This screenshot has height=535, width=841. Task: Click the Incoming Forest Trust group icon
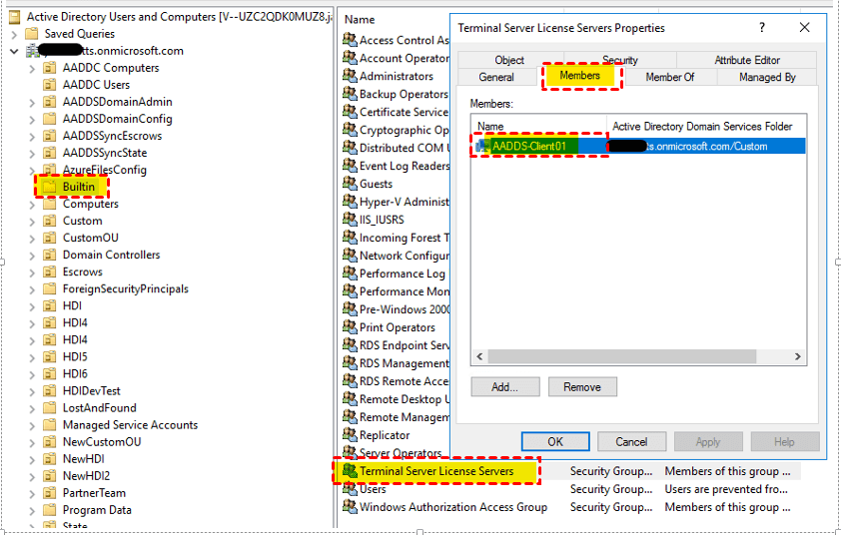tap(350, 237)
